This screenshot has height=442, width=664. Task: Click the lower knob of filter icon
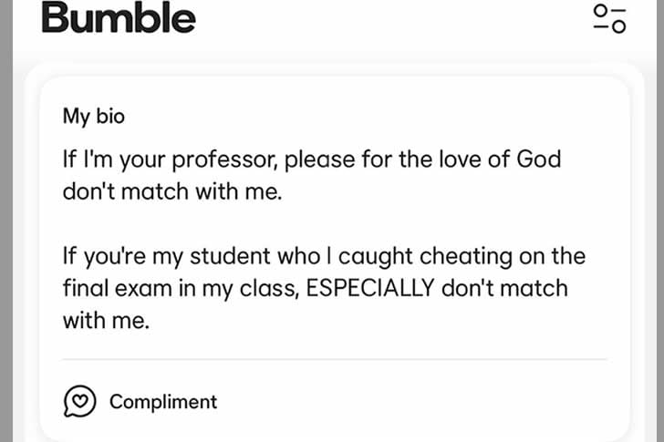pyautogui.click(x=618, y=26)
